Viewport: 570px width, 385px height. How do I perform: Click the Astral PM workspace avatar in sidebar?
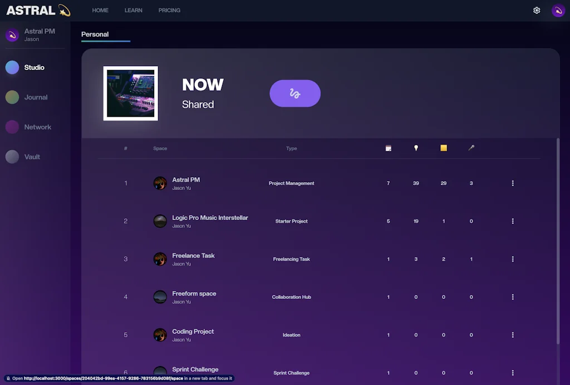[12, 35]
